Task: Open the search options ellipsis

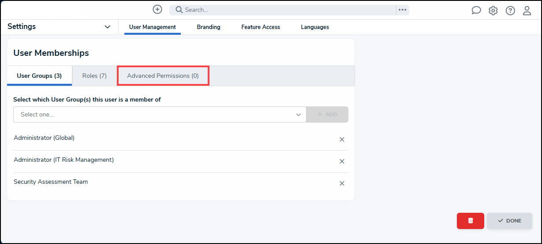Action: coord(402,10)
